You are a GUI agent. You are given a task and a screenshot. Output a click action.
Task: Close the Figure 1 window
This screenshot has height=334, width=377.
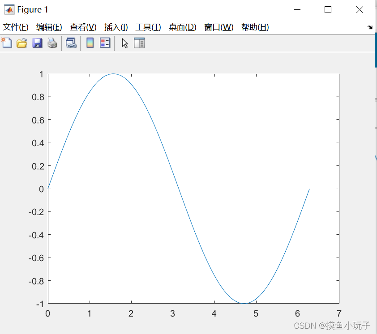pos(360,9)
